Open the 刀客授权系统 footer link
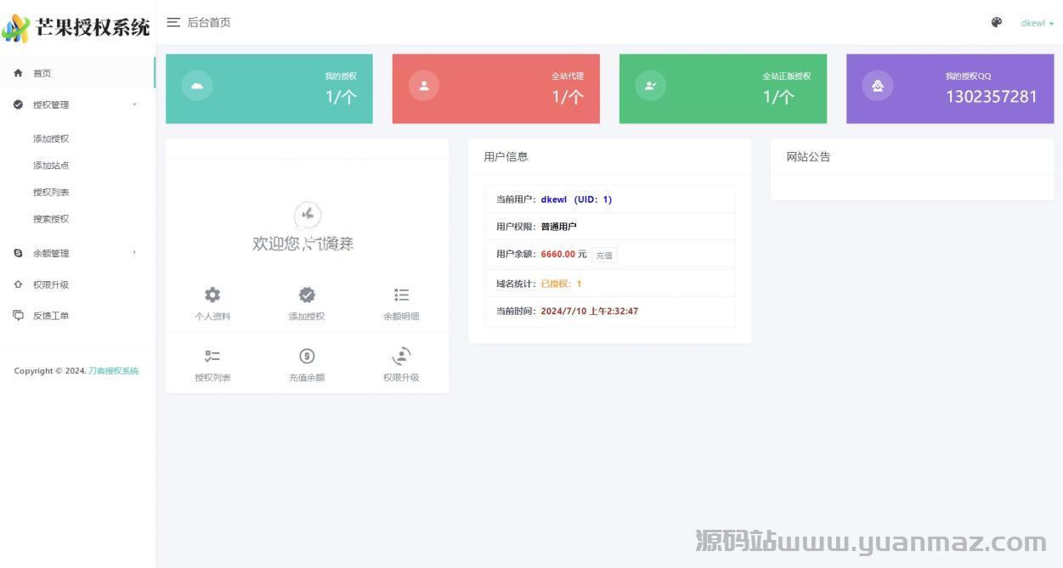 113,371
